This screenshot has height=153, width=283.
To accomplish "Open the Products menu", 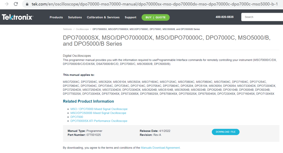I will click(x=56, y=17).
